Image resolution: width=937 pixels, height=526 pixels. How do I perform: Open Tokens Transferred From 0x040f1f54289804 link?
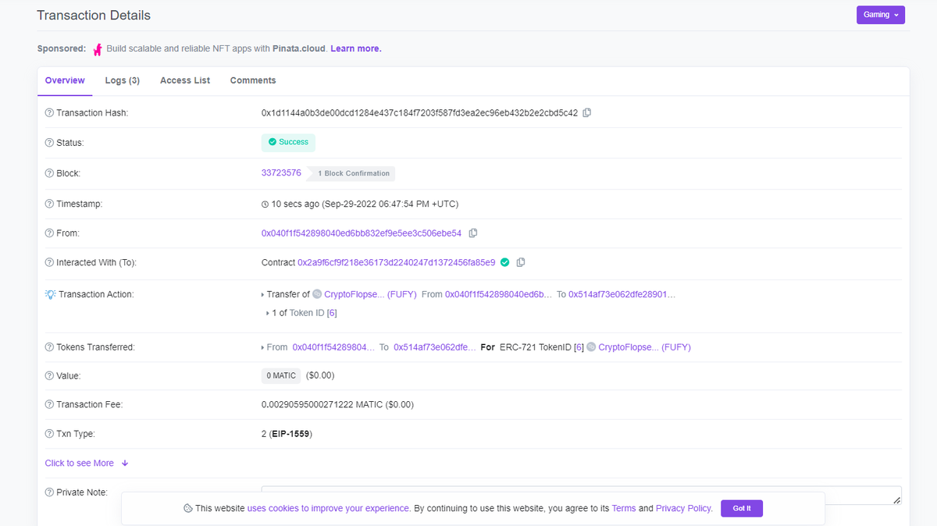click(333, 347)
